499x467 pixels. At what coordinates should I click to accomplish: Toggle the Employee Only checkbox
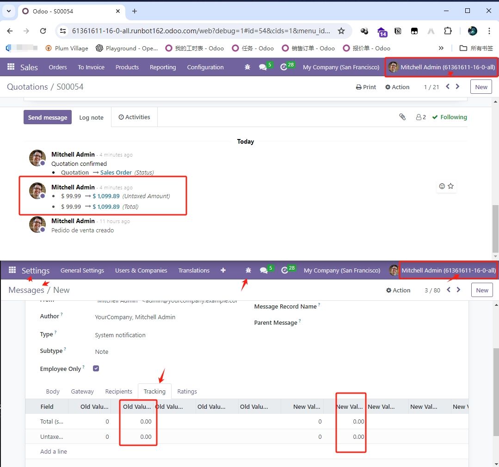coord(96,368)
